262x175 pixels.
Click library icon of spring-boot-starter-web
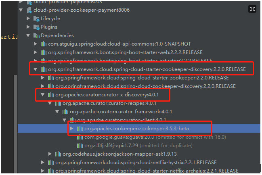tap(44, 52)
